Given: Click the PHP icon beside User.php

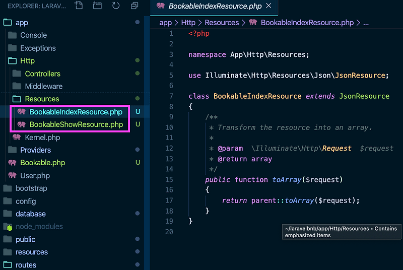Looking at the screenshot, I should tap(12, 175).
